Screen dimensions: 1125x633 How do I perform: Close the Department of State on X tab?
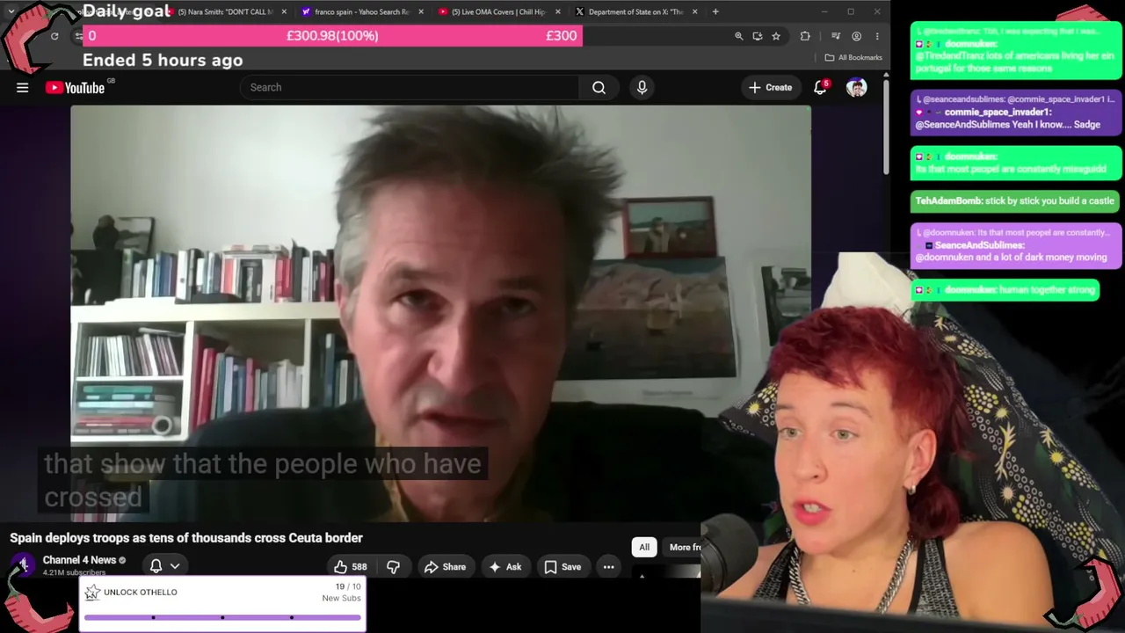click(695, 11)
